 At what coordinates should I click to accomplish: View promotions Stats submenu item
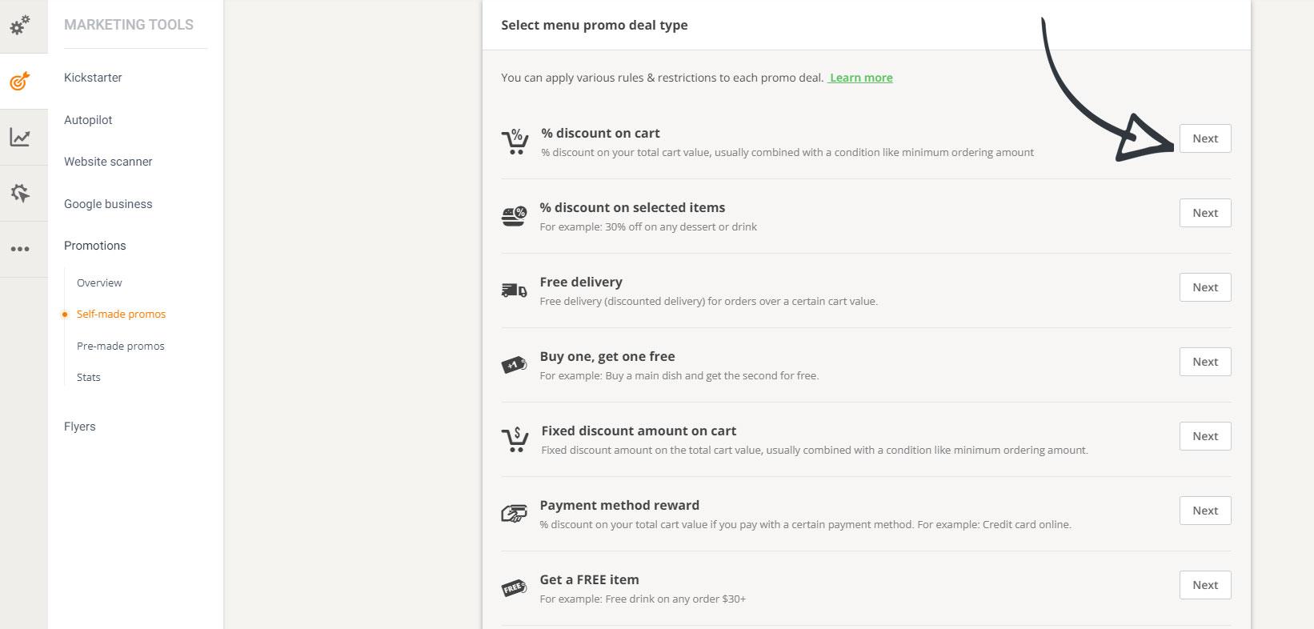pyautogui.click(x=88, y=377)
